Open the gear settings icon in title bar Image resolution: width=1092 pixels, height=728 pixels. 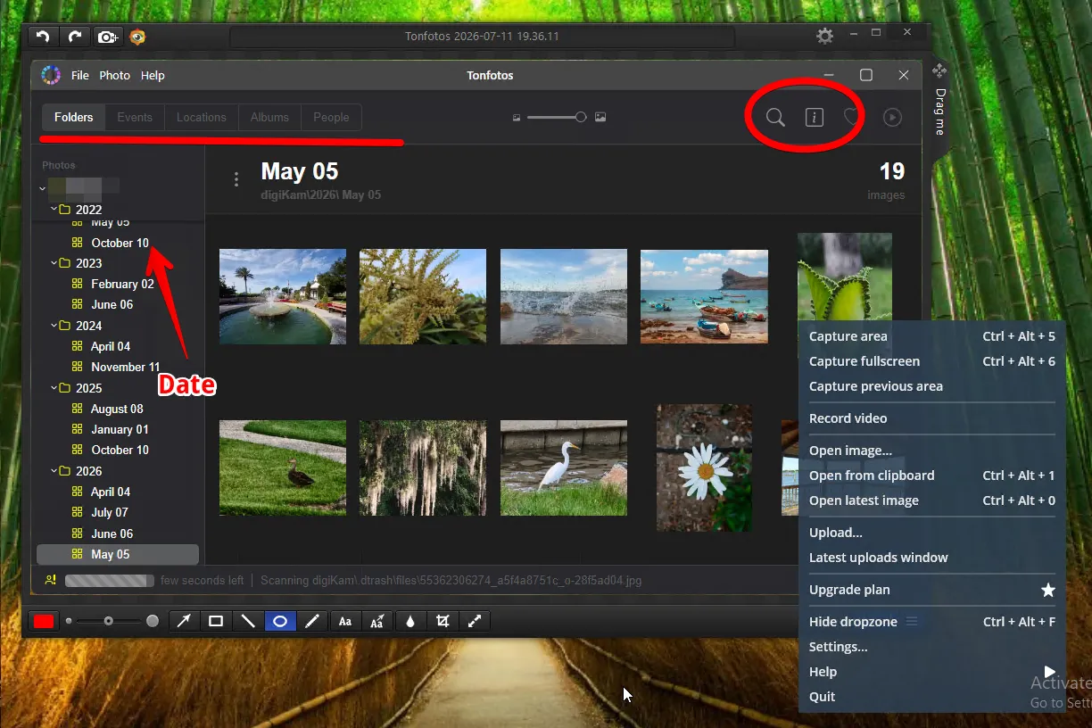point(825,36)
